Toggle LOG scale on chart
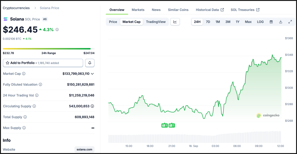 point(260,22)
